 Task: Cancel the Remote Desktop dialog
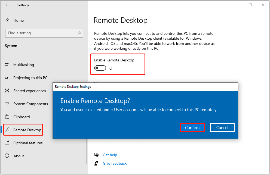(222, 127)
